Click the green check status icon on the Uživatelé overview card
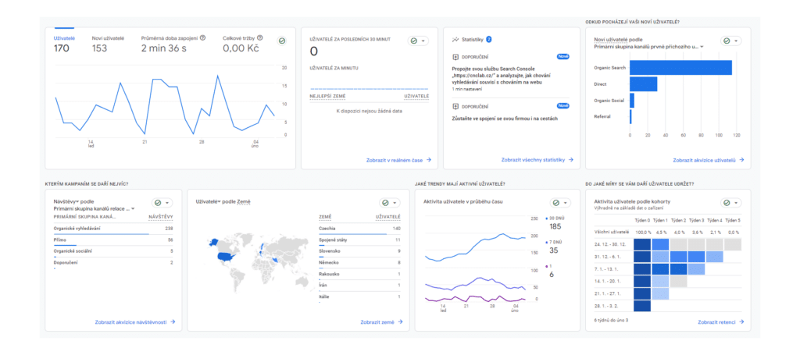The height and width of the screenshot is (355, 800). tap(281, 41)
